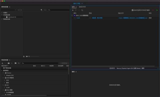Switch media browser to list view
The height and width of the screenshot is (97, 160).
click(24, 57)
